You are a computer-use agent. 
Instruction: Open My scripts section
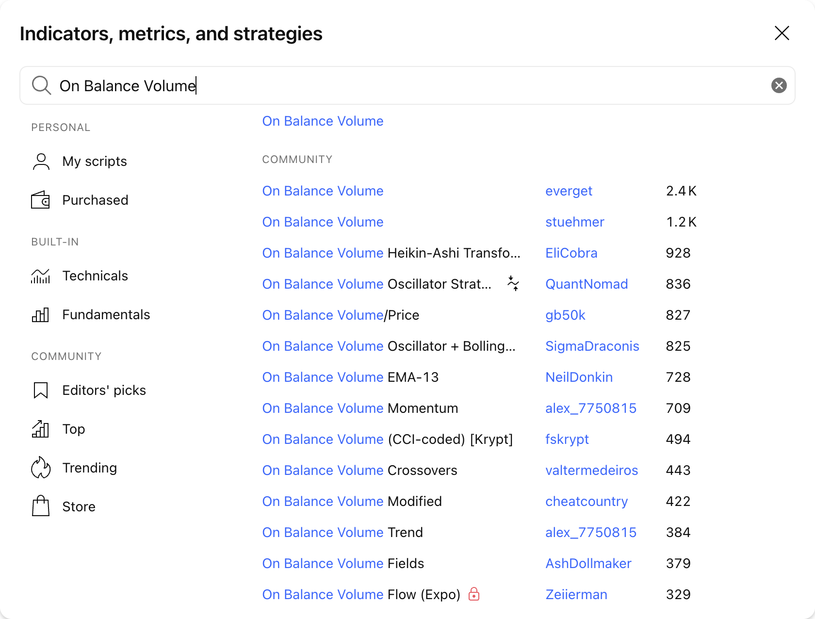pos(95,162)
